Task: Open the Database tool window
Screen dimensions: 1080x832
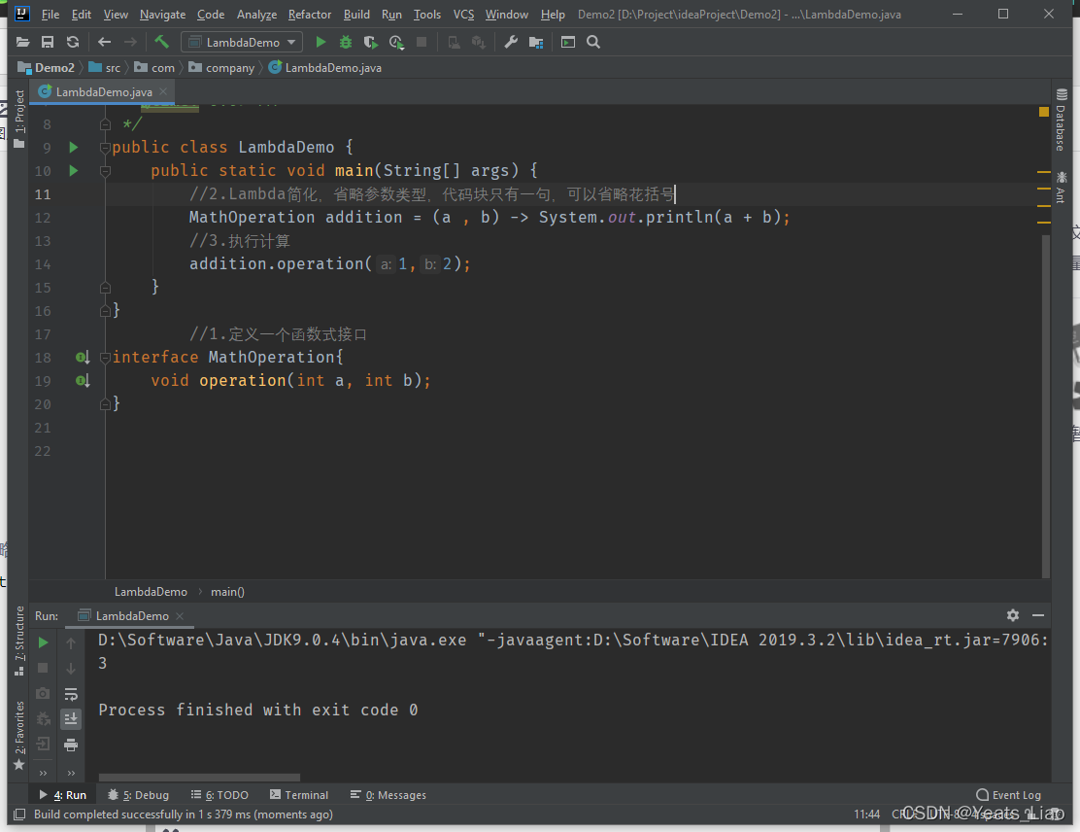Action: tap(1061, 120)
